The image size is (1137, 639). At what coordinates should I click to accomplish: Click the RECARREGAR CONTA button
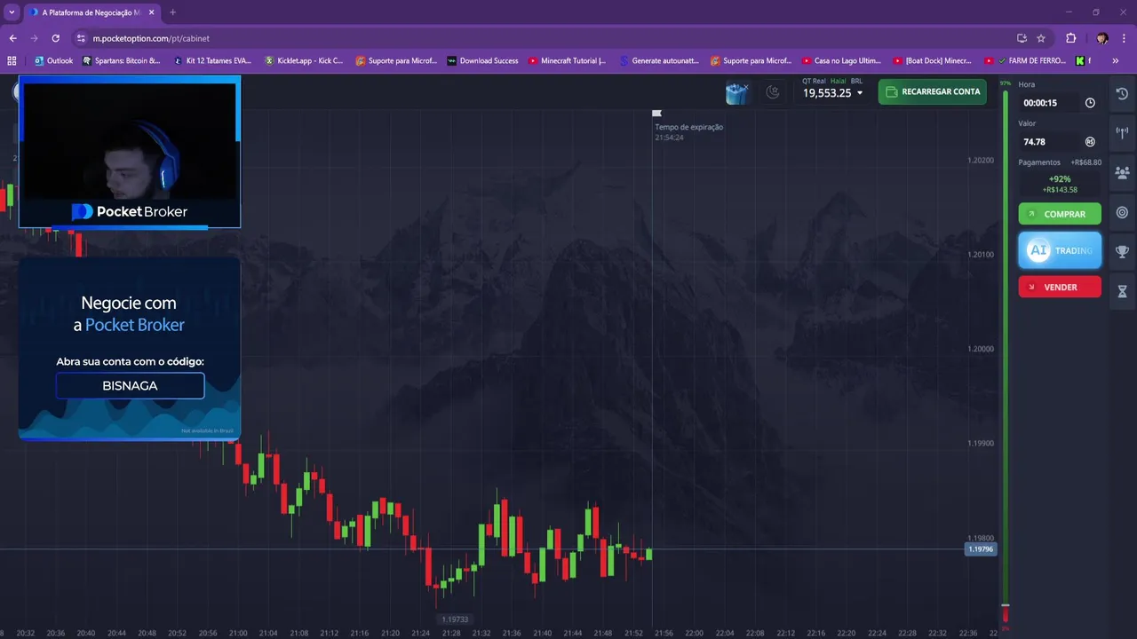click(x=932, y=91)
